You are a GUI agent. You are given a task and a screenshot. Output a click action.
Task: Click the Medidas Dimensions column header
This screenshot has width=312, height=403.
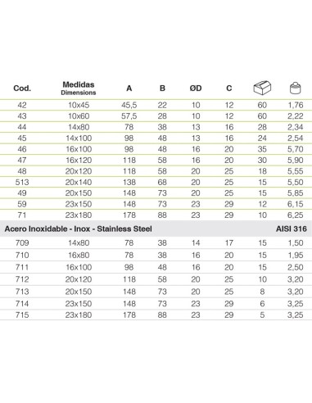click(x=79, y=88)
